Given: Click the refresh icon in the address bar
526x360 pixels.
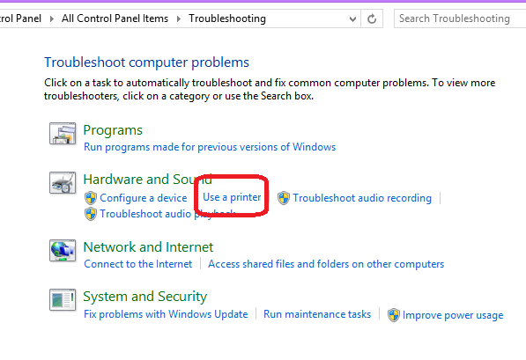Looking at the screenshot, I should (372, 18).
